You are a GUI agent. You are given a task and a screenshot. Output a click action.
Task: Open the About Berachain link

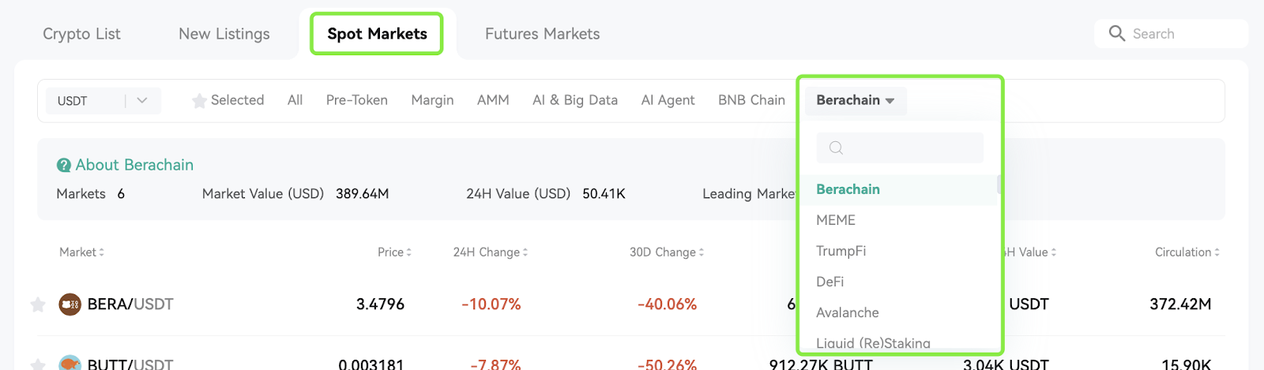click(134, 165)
